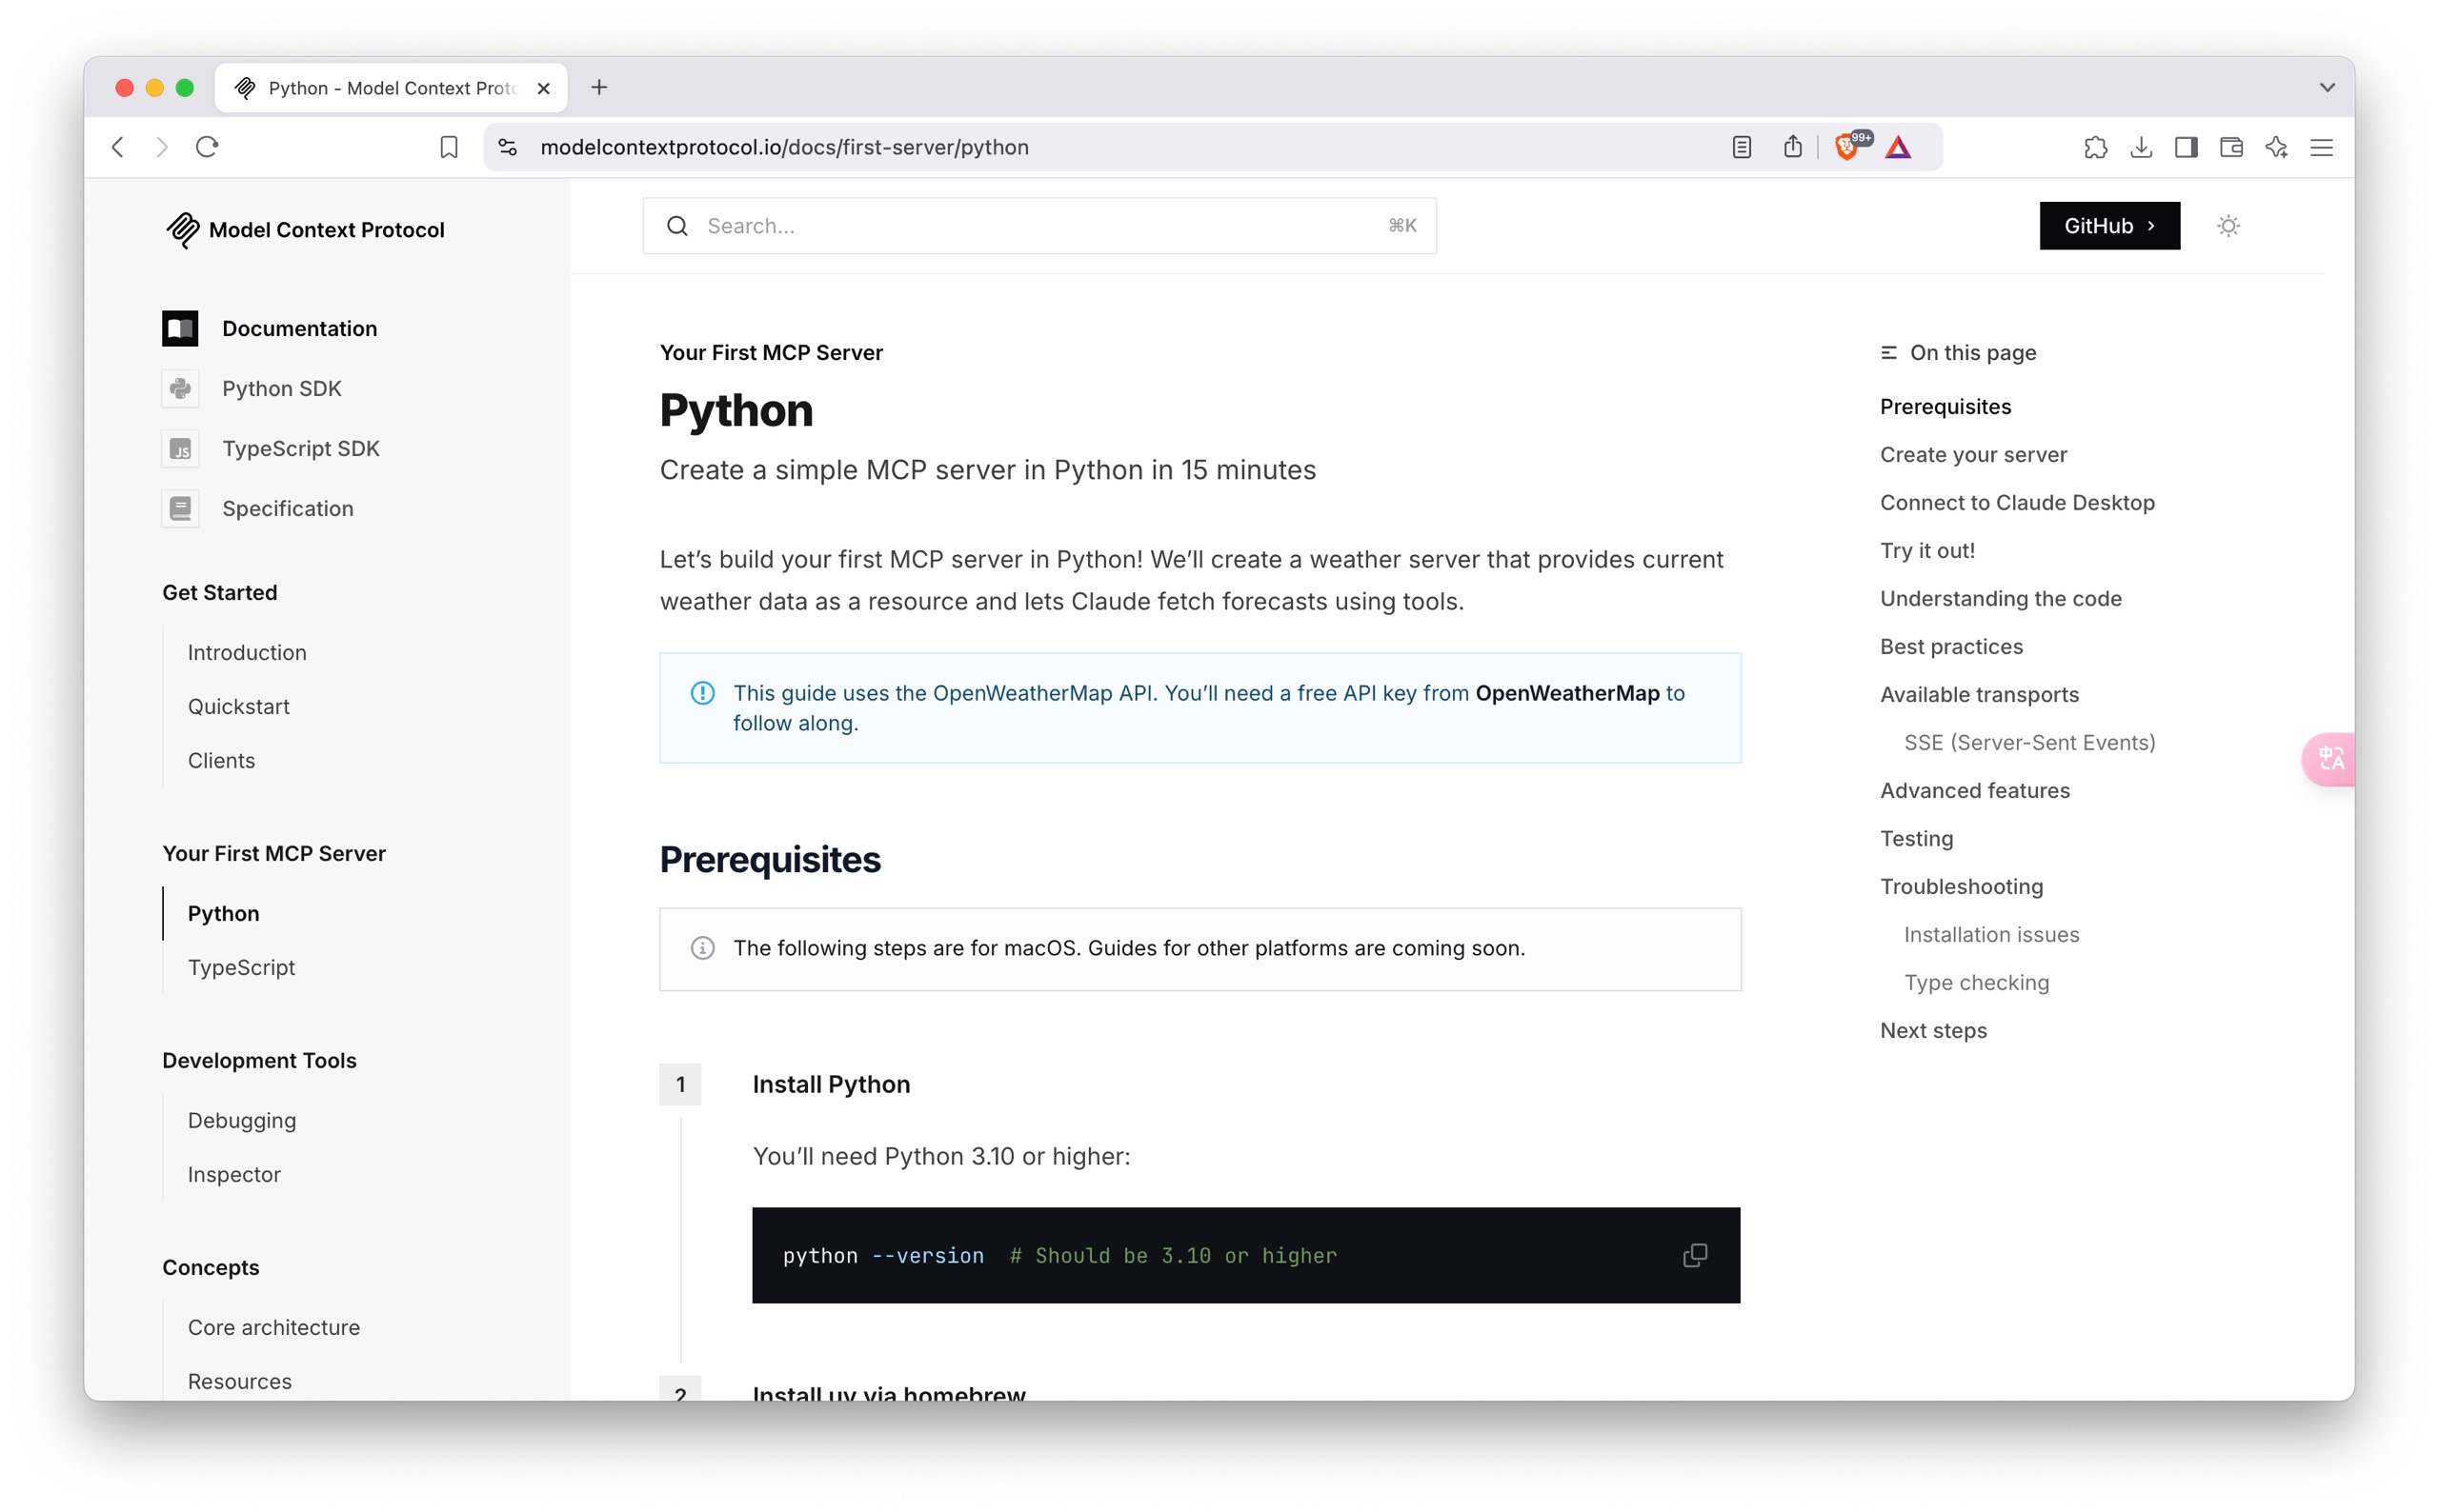This screenshot has height=1512, width=2439.
Task: Jump to Understanding the code section
Action: (2001, 598)
